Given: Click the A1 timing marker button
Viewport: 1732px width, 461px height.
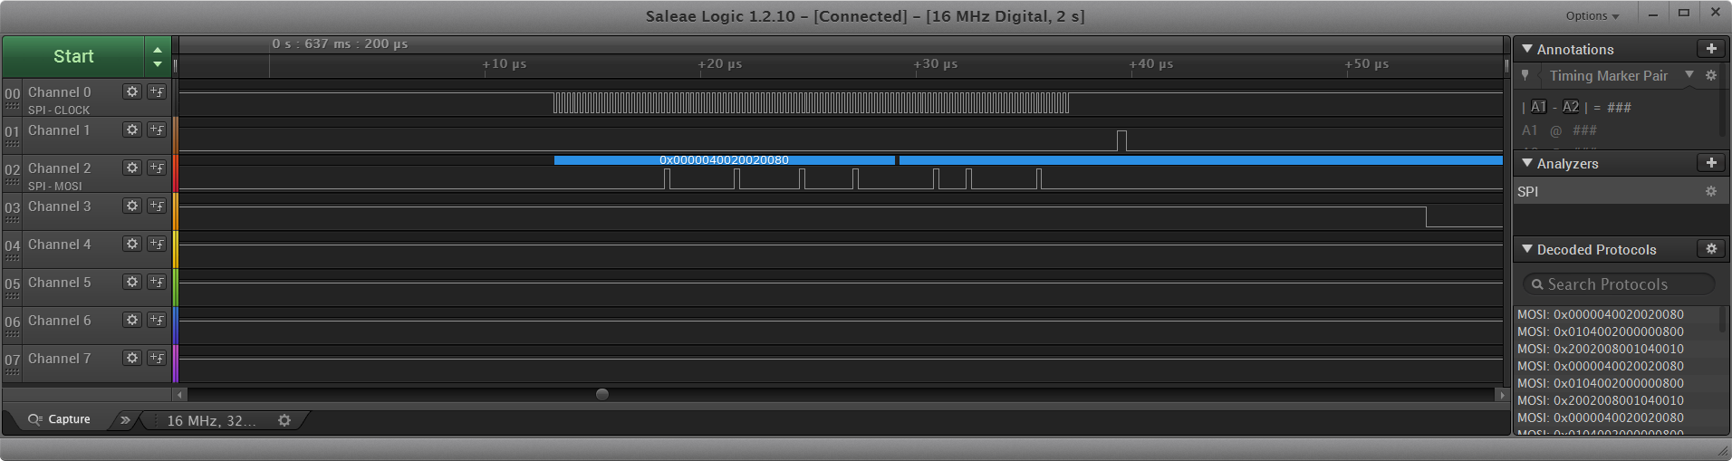Looking at the screenshot, I should point(1539,107).
